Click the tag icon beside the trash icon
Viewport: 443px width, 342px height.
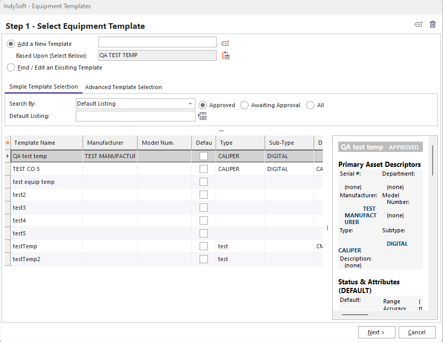[x=419, y=24]
